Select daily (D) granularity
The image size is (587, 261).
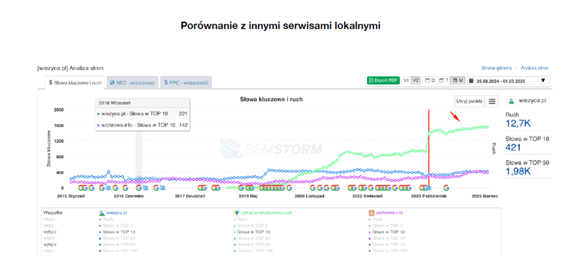[x=430, y=80]
